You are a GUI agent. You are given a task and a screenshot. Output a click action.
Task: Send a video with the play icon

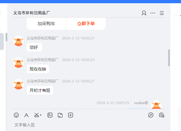70,115
